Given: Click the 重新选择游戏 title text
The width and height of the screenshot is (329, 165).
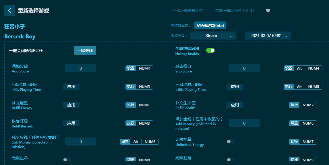Looking at the screenshot, I should point(34,11).
